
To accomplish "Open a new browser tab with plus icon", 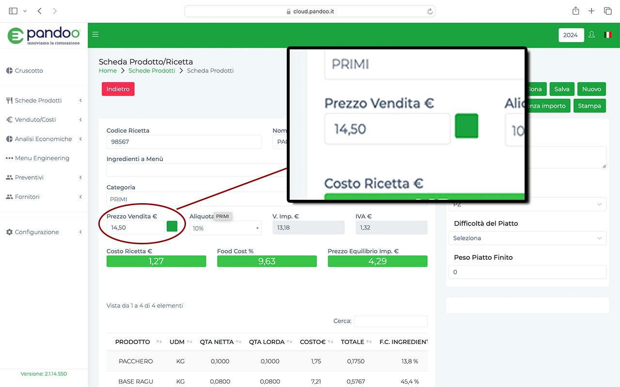I will (x=591, y=11).
